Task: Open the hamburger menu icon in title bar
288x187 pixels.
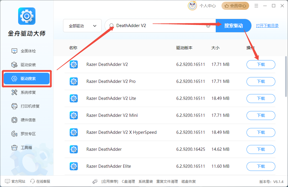Action: (x=256, y=6)
